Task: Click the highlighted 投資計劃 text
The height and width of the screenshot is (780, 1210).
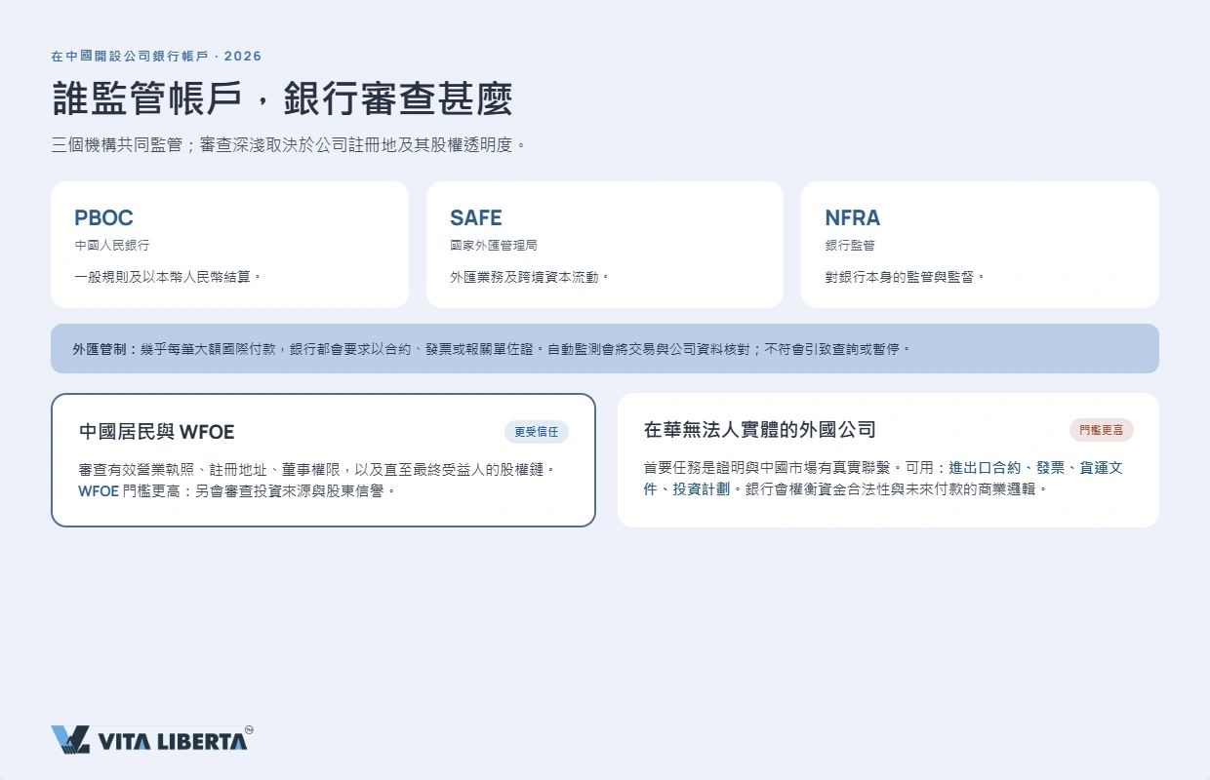Action: point(701,489)
